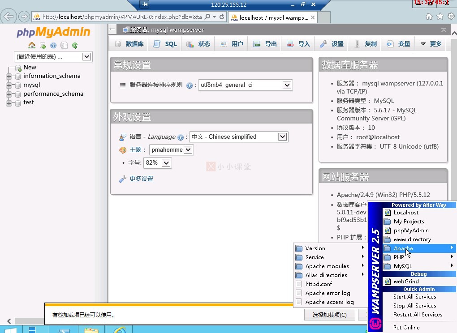Click the 更多设置 link
Viewport: 457px width, 333px height.
click(x=141, y=179)
